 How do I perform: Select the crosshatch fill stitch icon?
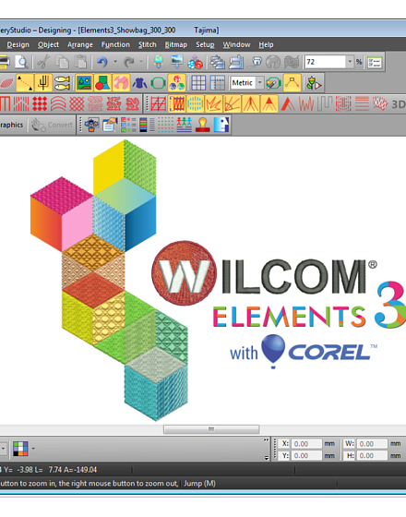point(77,103)
